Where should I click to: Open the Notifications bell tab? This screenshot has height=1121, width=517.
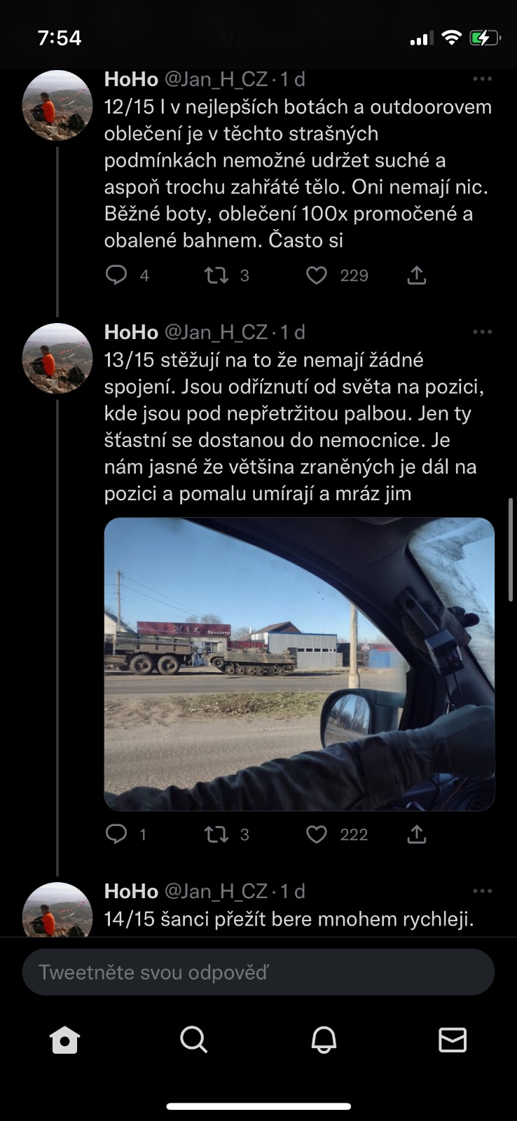click(324, 1040)
